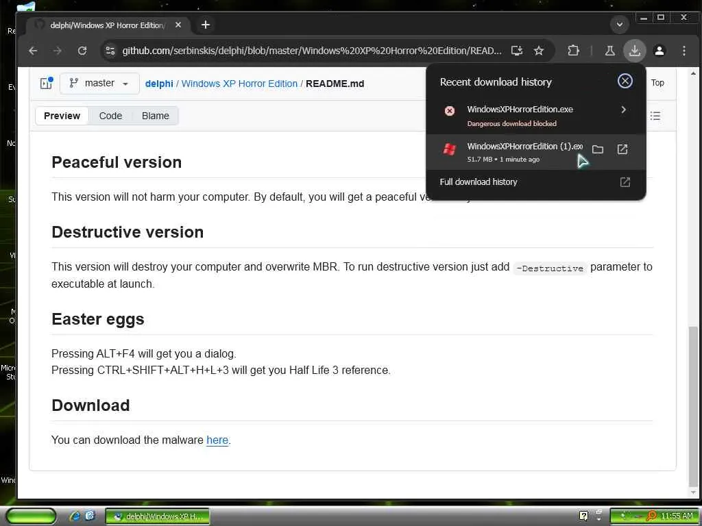Toggle the repository file tree panel
This screenshot has width=702, height=526.
click(46, 84)
